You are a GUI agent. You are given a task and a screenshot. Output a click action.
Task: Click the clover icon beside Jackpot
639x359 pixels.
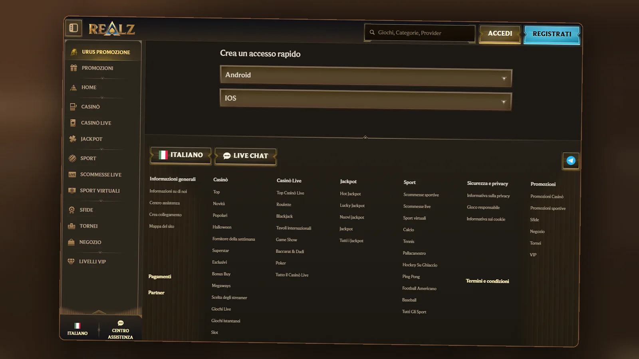73,139
